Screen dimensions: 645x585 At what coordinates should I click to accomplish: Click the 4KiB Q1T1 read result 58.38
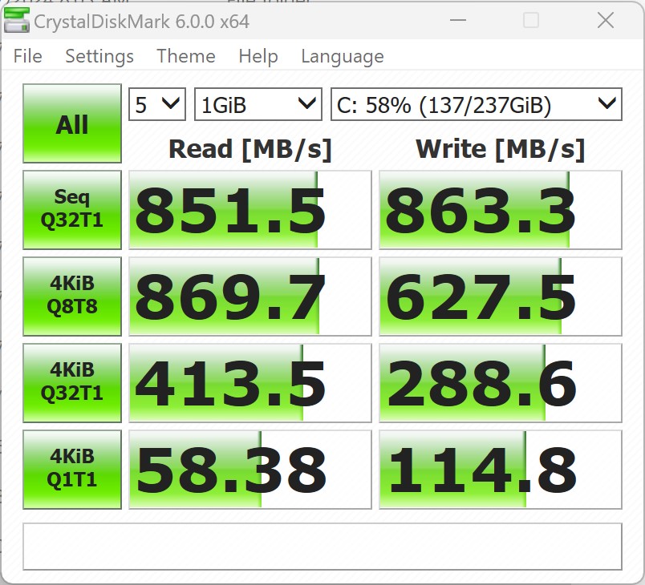click(x=249, y=470)
